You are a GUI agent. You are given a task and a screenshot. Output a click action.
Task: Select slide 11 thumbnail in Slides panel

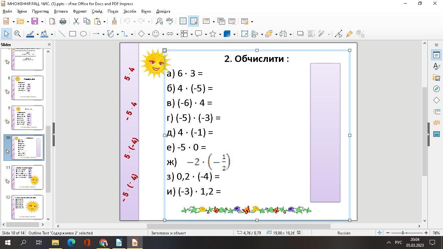coord(27,177)
